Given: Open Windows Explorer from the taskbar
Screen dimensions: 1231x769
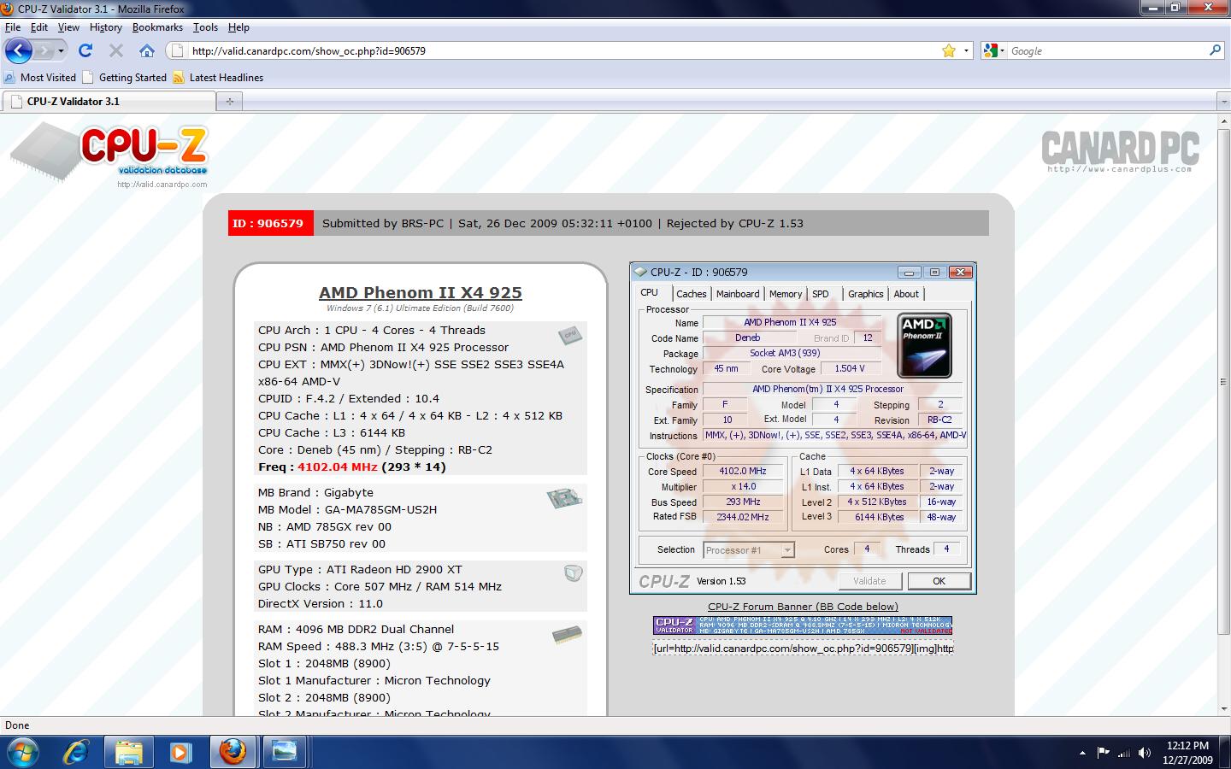Looking at the screenshot, I should pyautogui.click(x=129, y=753).
